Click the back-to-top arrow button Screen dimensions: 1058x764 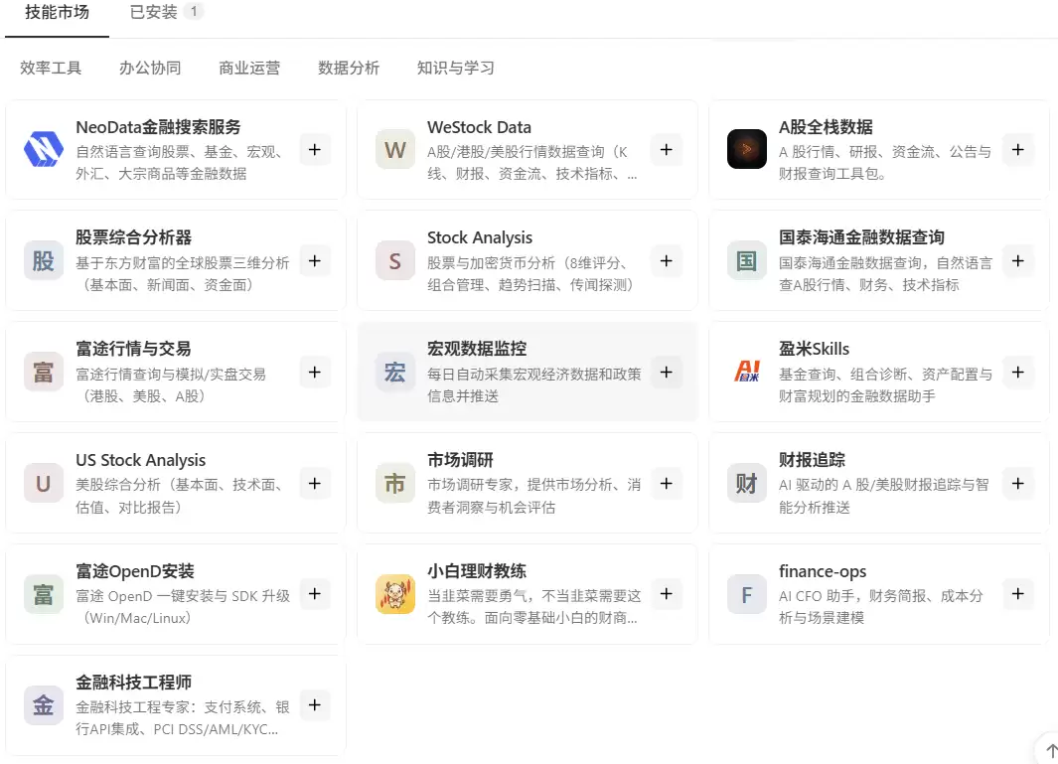tap(1050, 750)
